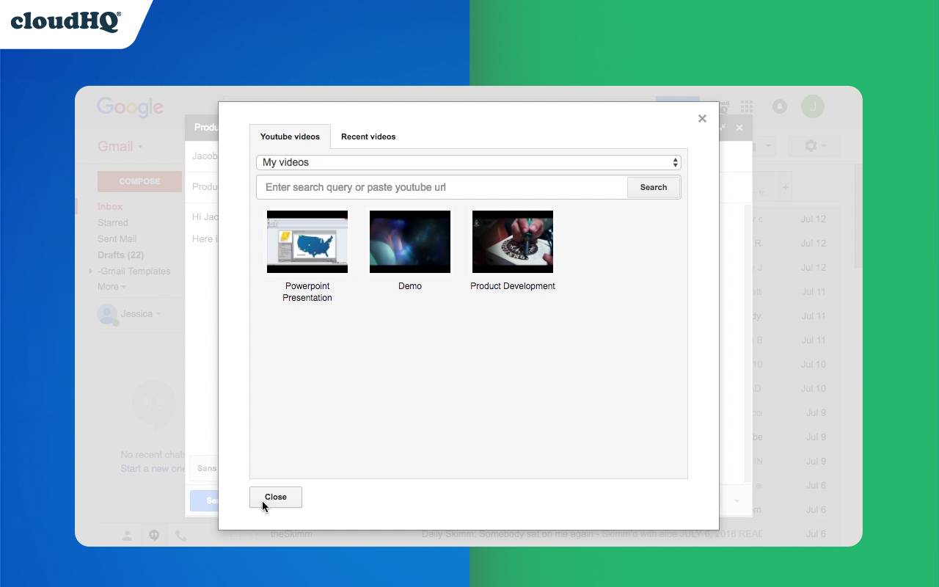The height and width of the screenshot is (587, 939).
Task: Click the cloudHQ logo
Action: pos(65,21)
